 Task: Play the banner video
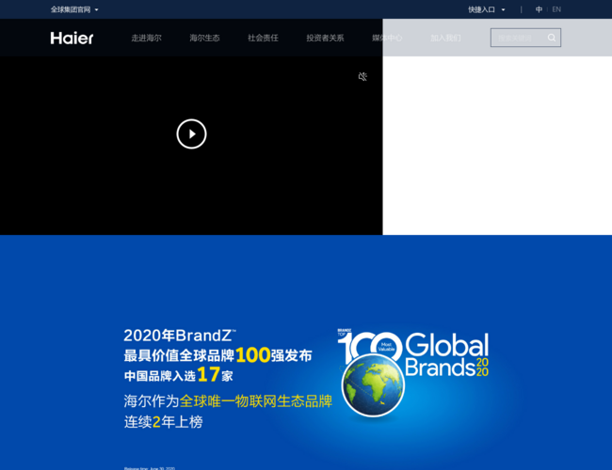coord(191,133)
